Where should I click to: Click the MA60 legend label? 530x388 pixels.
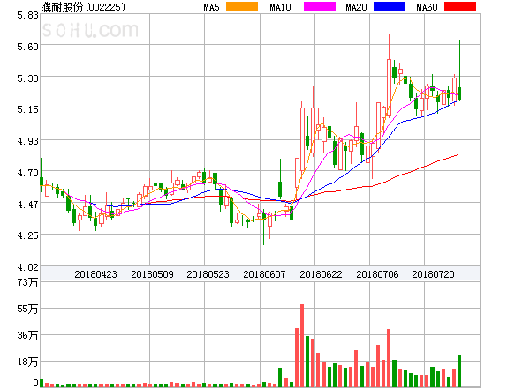427,7
